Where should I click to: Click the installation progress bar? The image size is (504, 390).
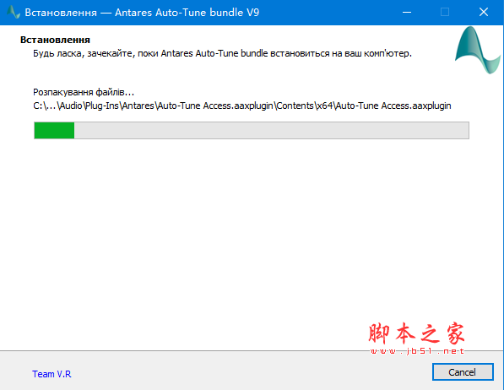coord(252,130)
